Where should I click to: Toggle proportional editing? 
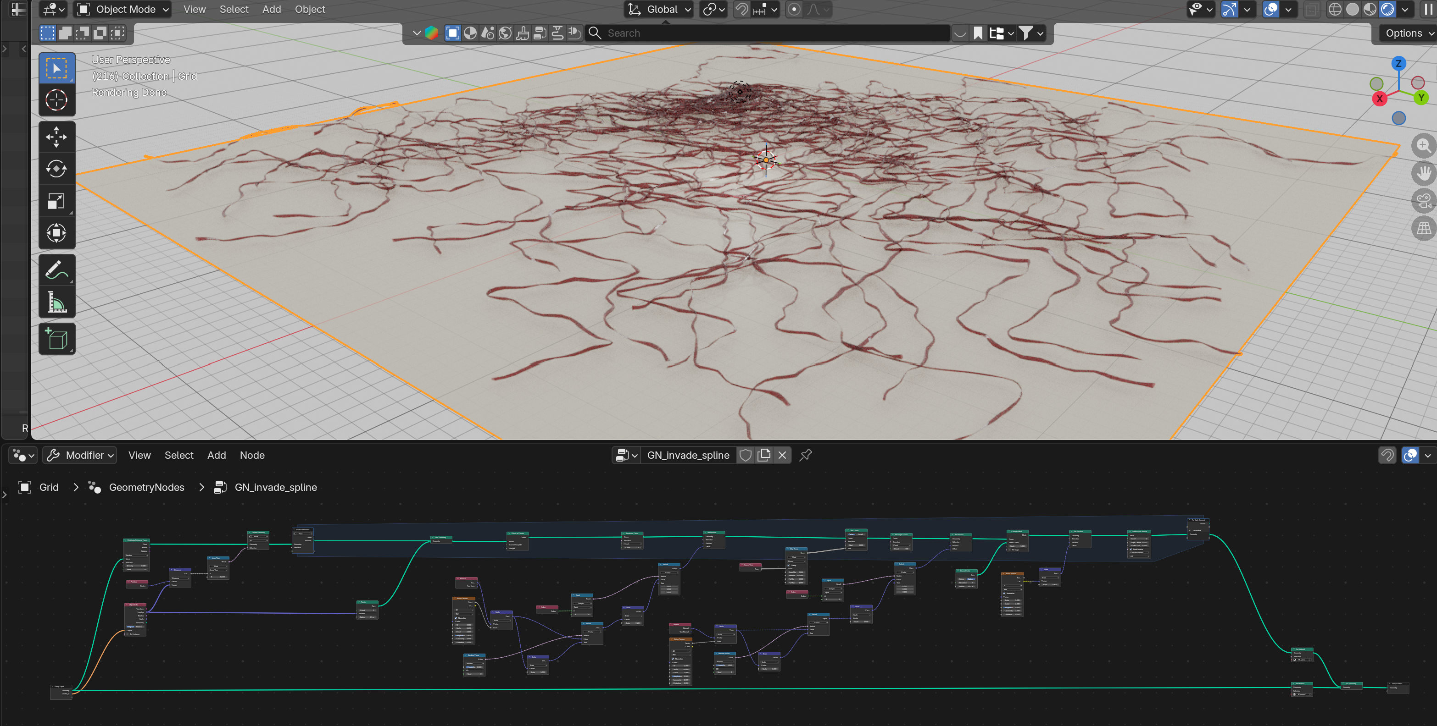point(794,10)
